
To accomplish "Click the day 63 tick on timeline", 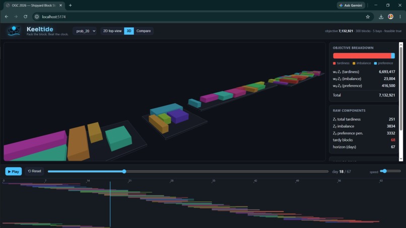I will (x=381, y=181).
